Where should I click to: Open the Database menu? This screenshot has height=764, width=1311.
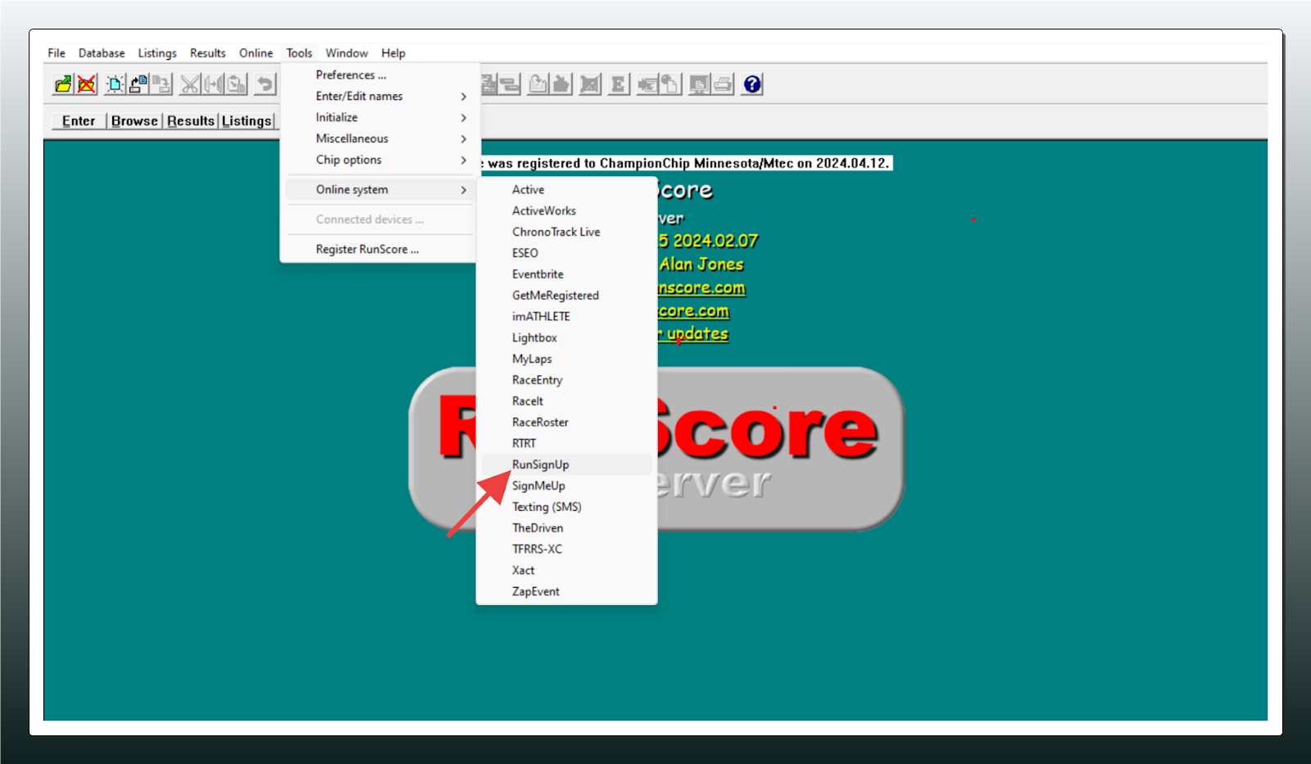(102, 53)
